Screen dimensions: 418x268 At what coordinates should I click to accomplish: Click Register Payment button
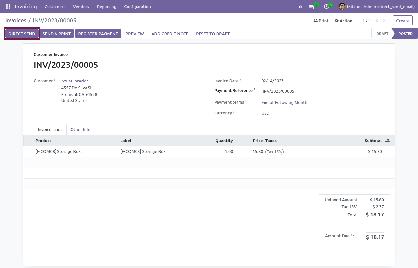(98, 34)
